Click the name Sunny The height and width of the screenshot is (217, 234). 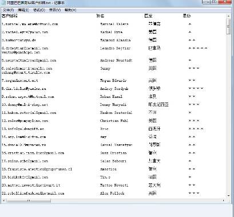[x=105, y=69]
